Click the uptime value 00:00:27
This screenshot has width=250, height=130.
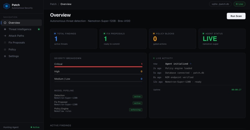tap(236, 90)
